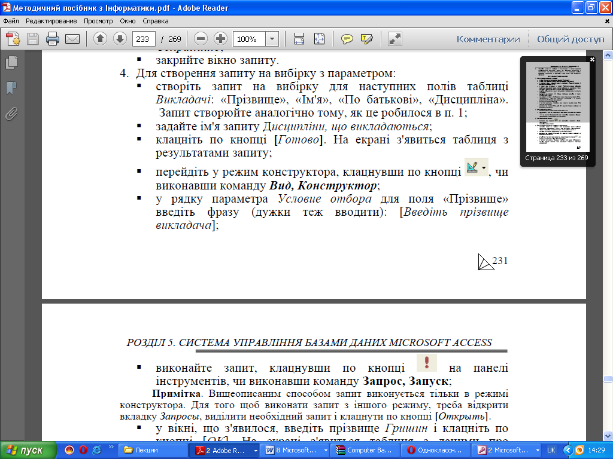The image size is (613, 459).
Task: Launch Opera from quick launch
Action: pyautogui.click(x=83, y=450)
